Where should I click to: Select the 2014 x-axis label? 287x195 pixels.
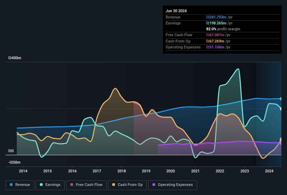tap(23, 171)
